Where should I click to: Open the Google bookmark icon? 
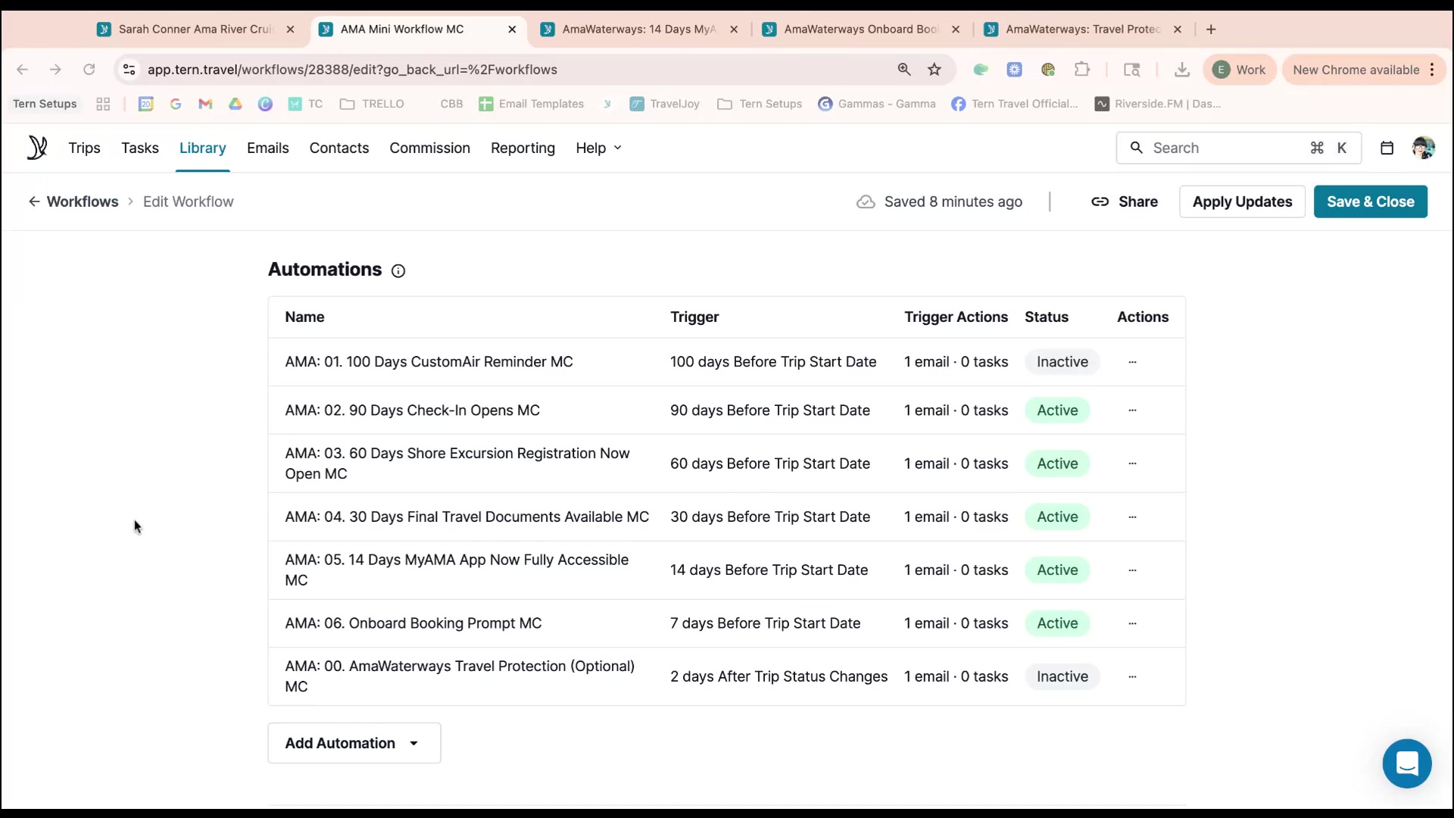[x=176, y=104]
